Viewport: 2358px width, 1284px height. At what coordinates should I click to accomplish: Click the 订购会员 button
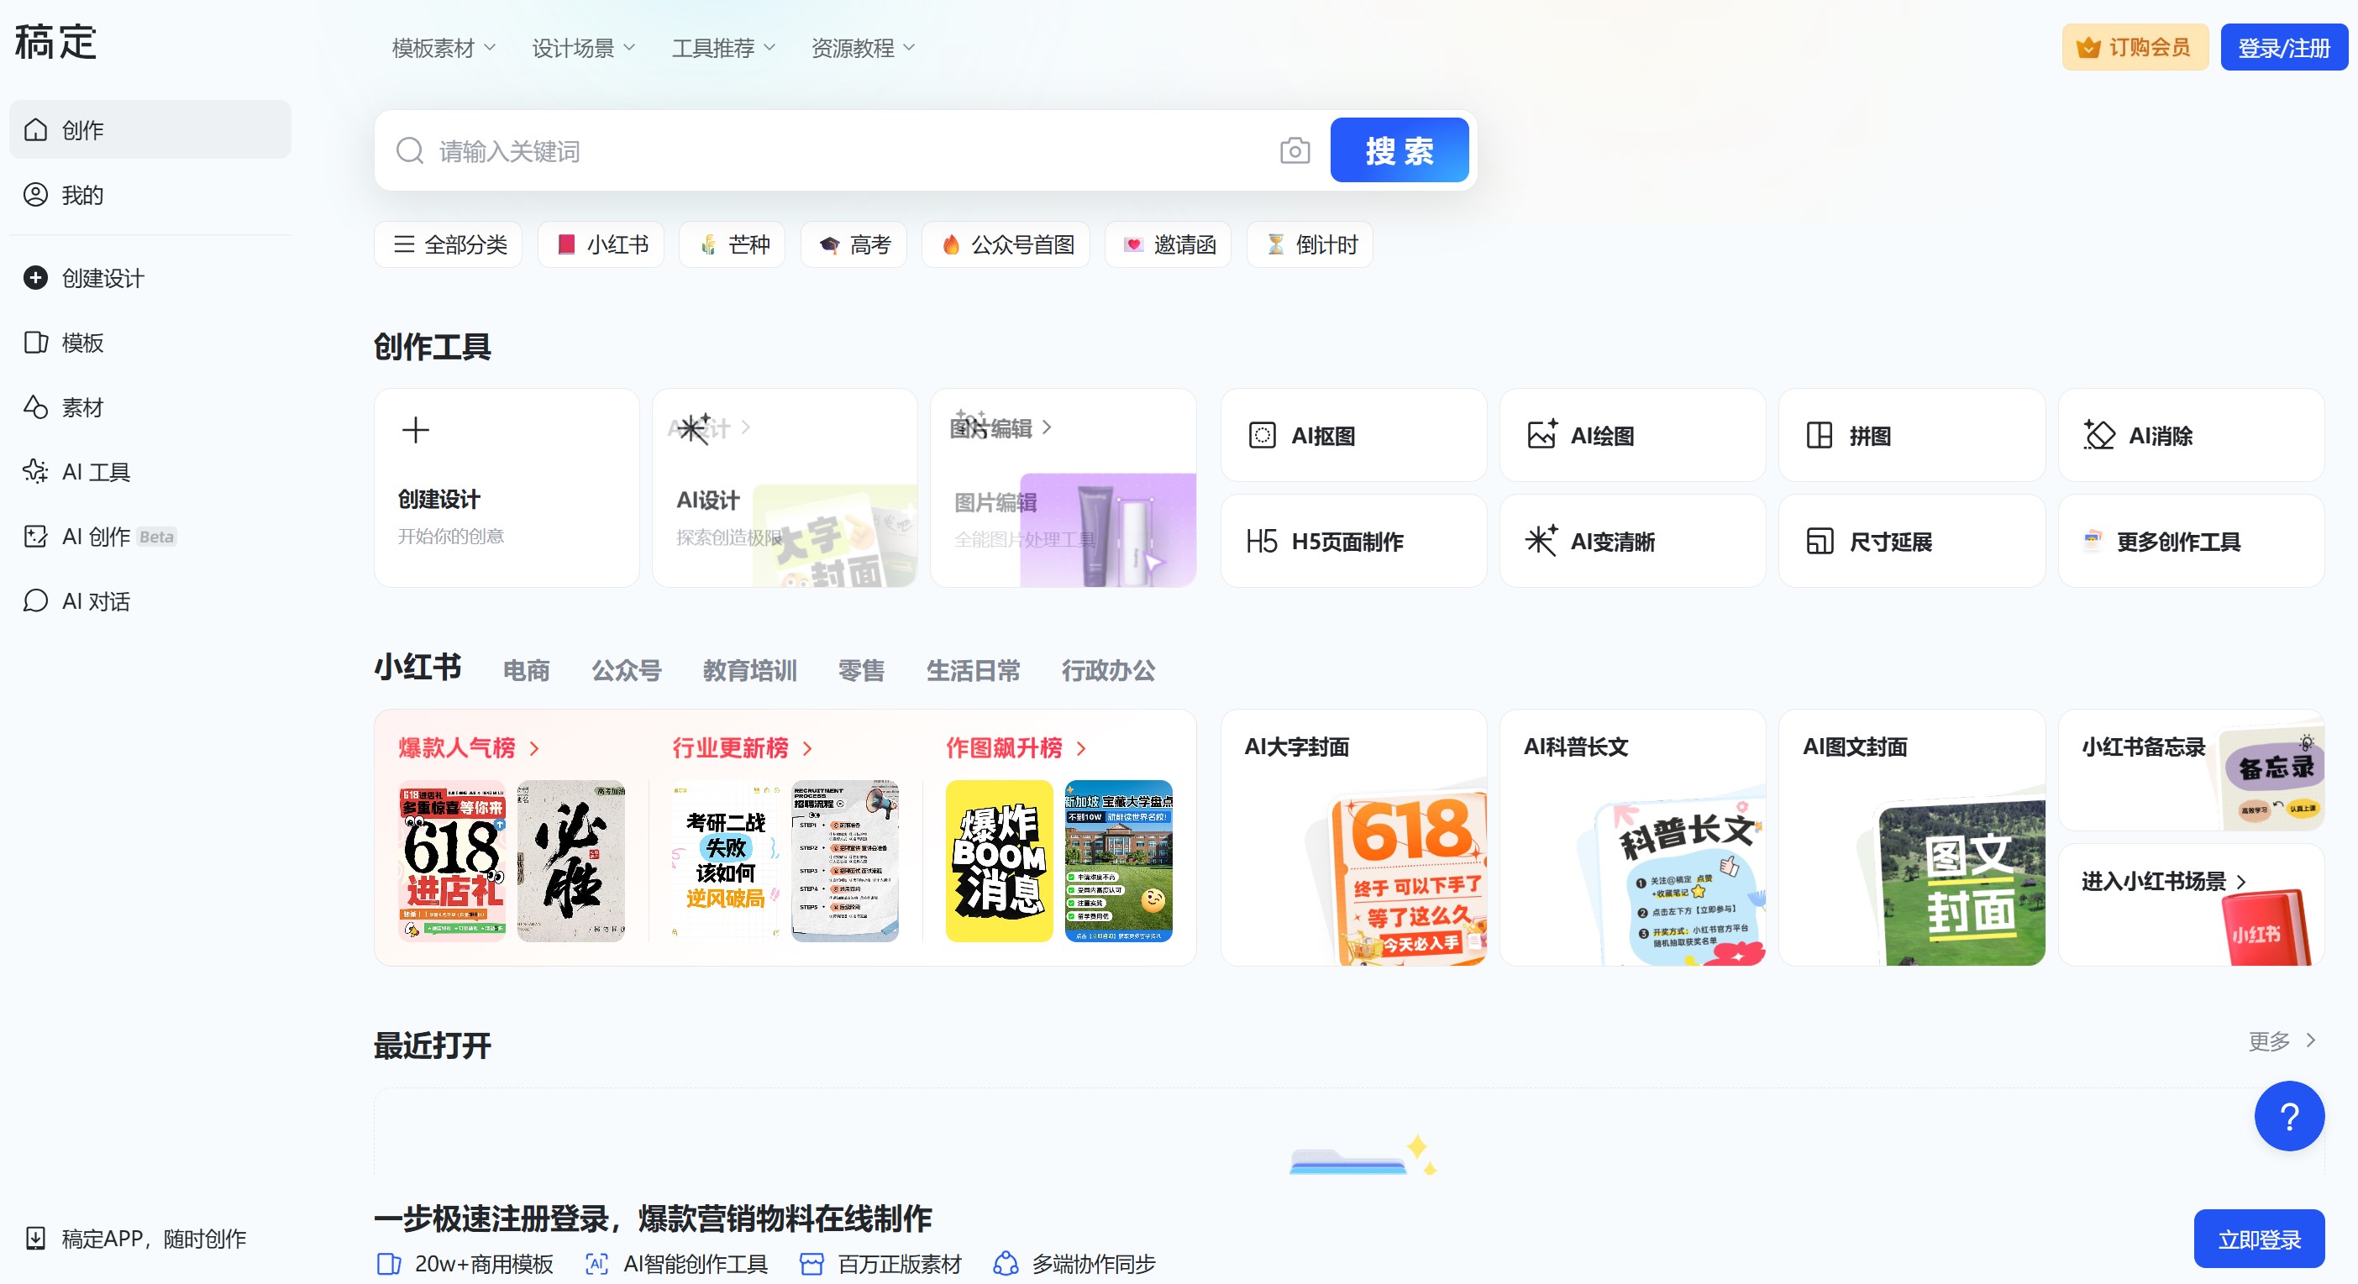2133,47
